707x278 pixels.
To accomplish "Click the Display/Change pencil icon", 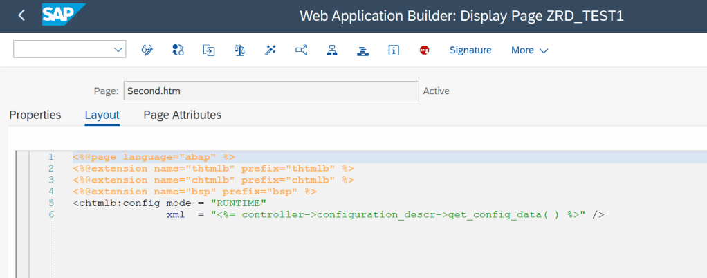I will (x=147, y=50).
